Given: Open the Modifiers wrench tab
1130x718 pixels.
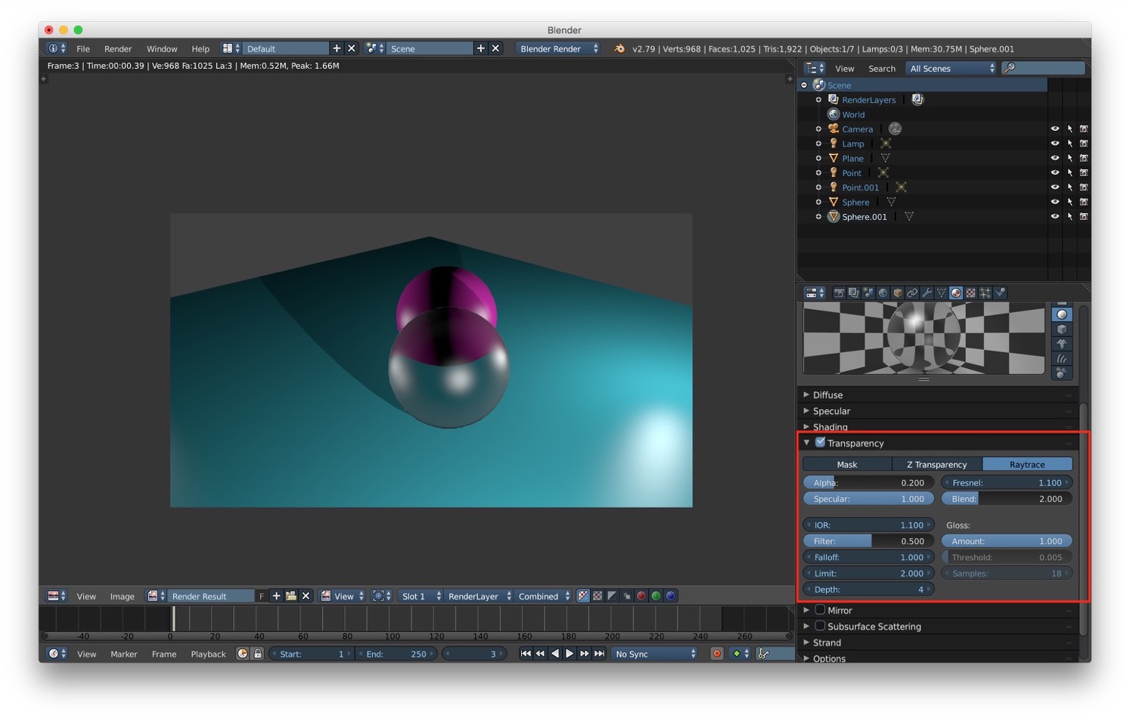Looking at the screenshot, I should [927, 292].
